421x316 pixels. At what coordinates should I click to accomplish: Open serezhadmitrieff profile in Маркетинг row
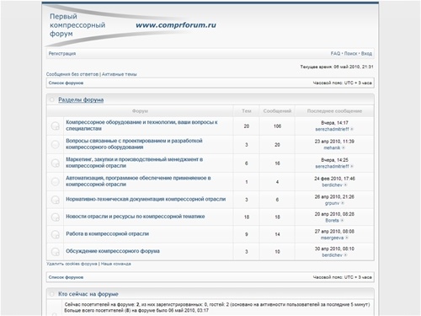click(x=332, y=167)
